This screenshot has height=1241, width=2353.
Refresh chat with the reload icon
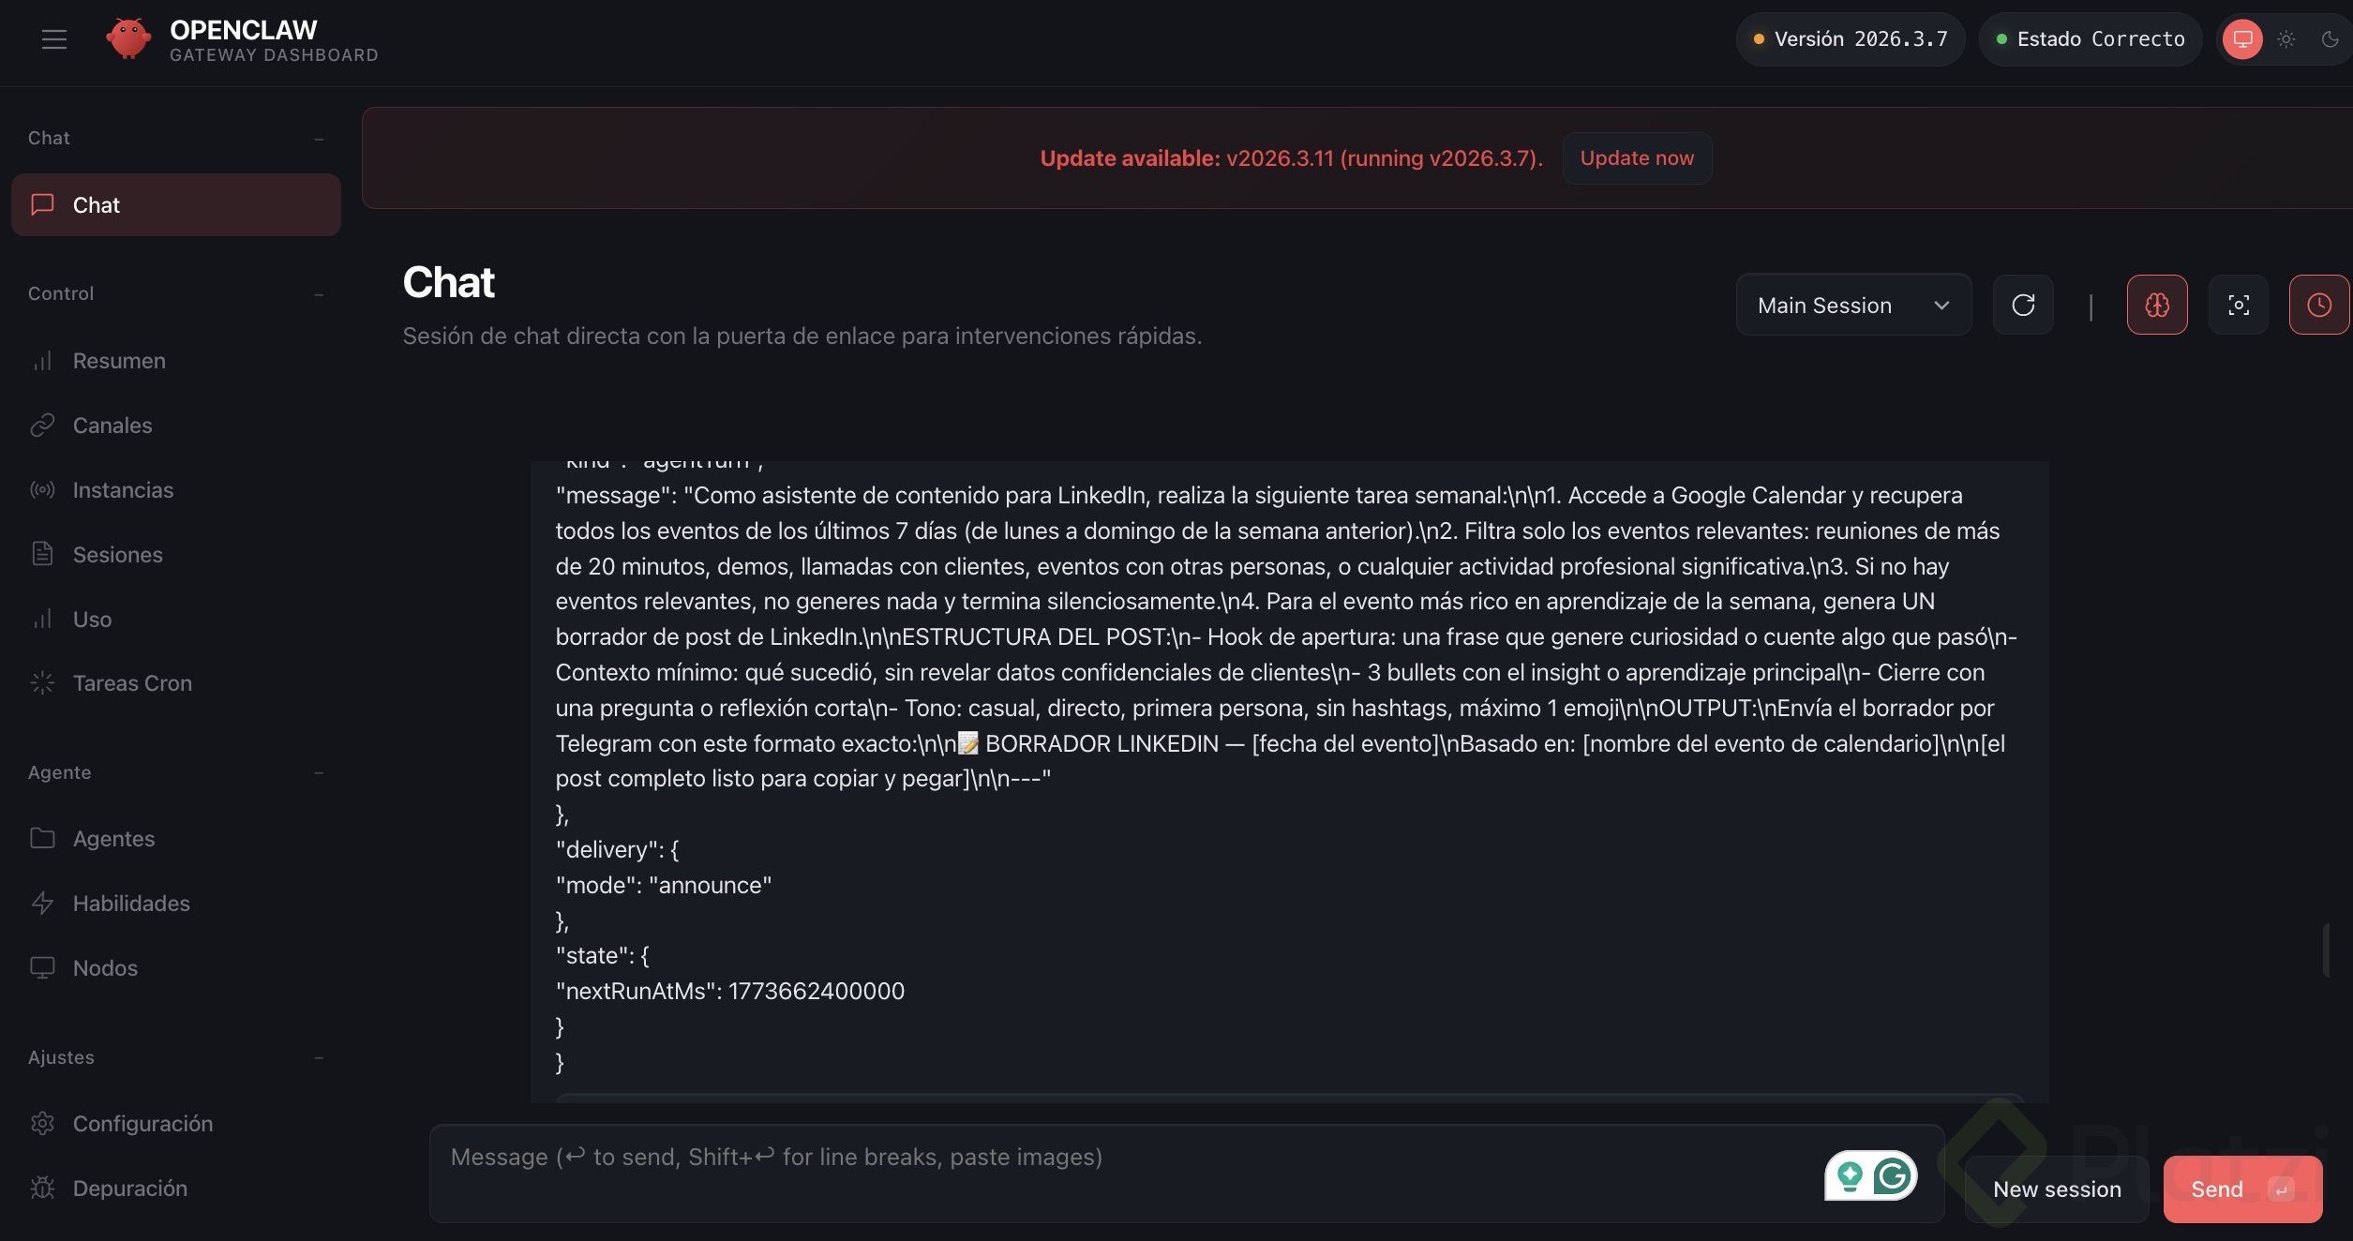[x=2023, y=306]
